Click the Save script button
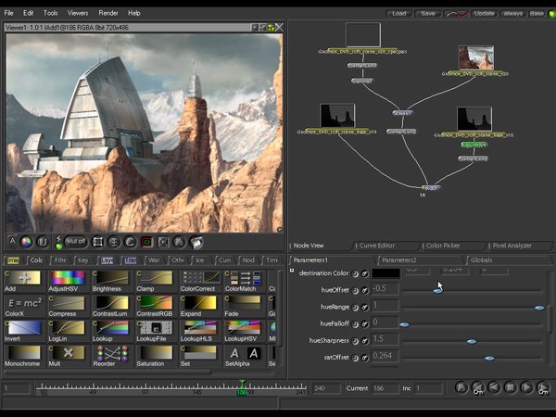 [x=427, y=13]
